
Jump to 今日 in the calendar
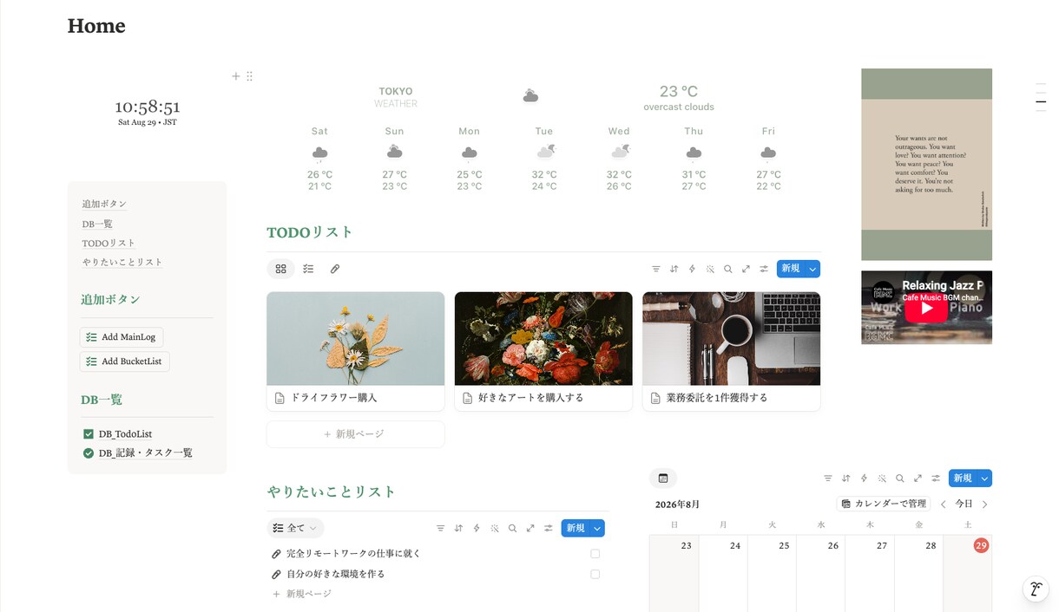(964, 504)
